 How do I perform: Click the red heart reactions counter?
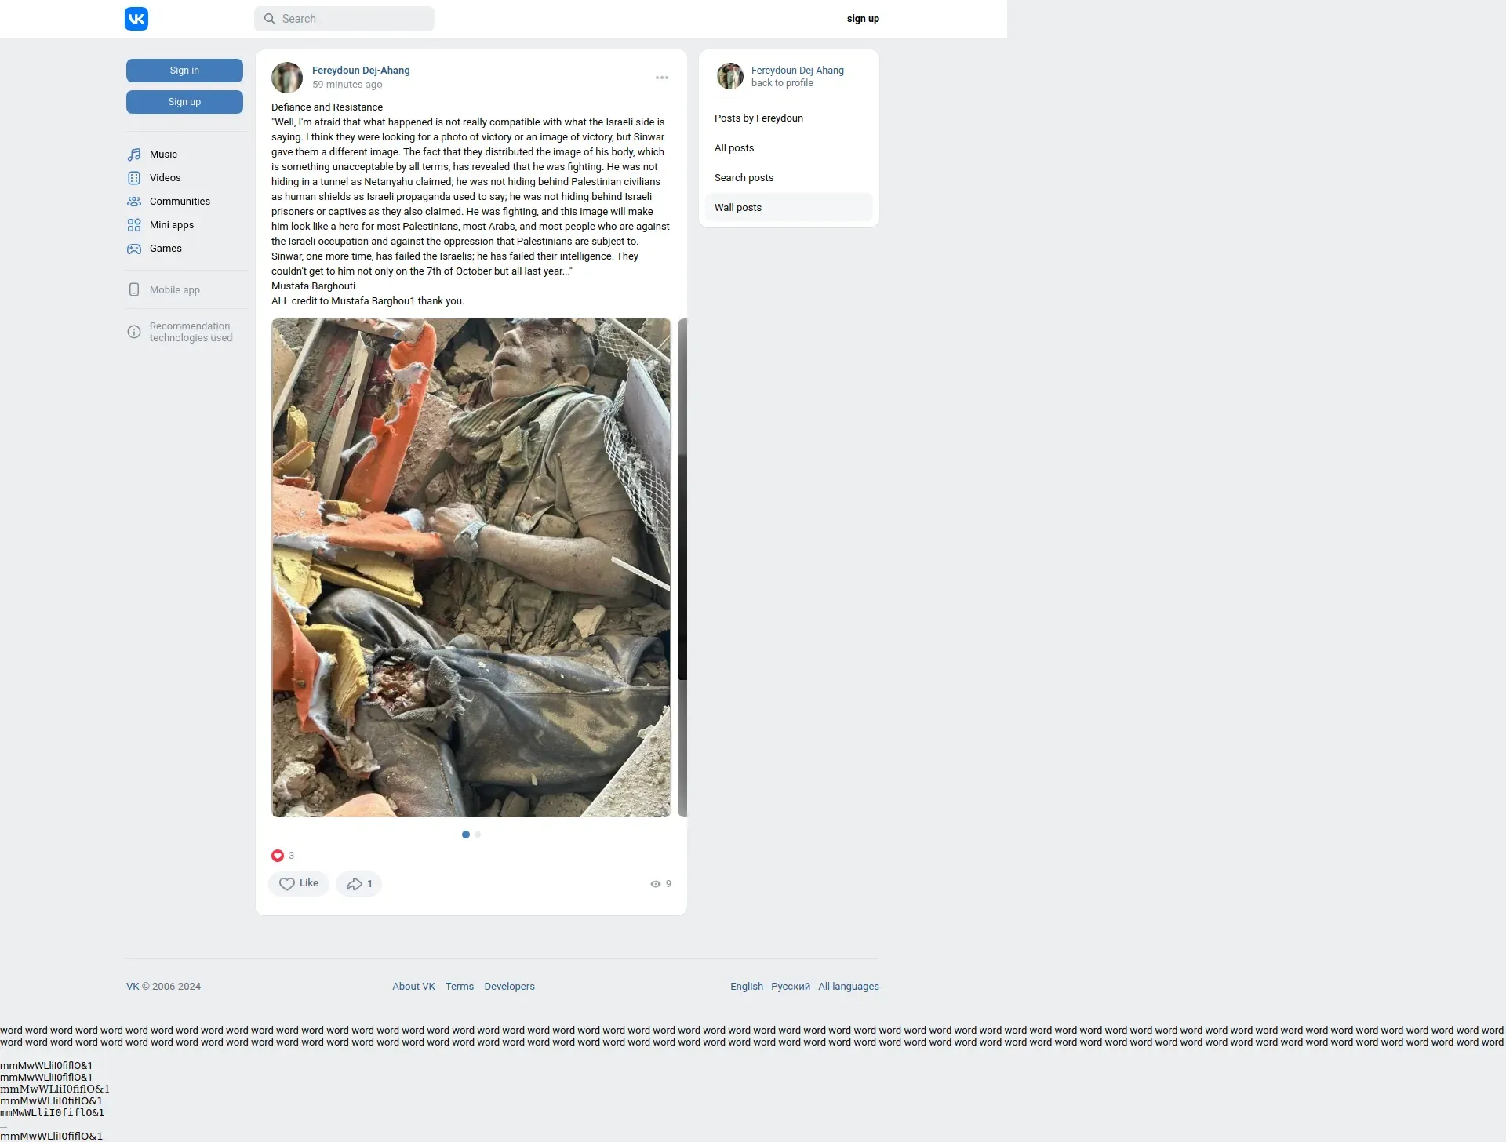point(278,856)
